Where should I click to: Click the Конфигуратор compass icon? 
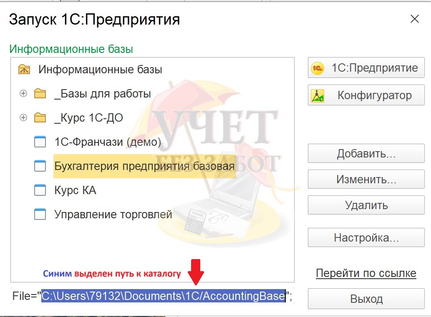coord(318,95)
